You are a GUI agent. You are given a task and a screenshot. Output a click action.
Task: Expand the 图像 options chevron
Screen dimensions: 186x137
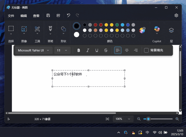24,34
